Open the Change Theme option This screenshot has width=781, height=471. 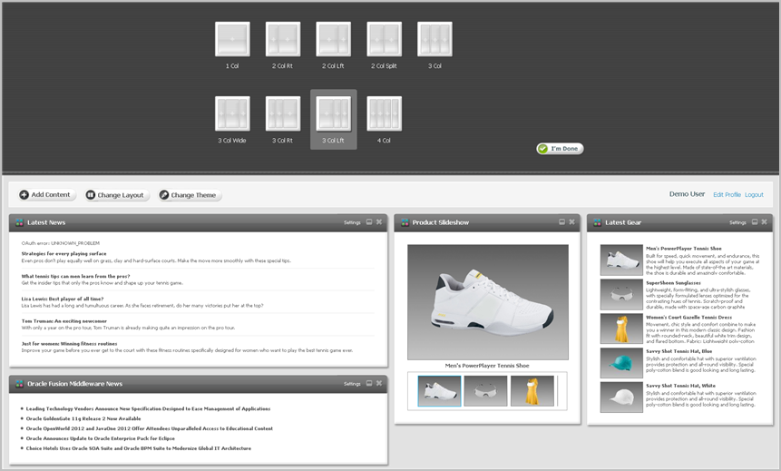click(x=190, y=195)
